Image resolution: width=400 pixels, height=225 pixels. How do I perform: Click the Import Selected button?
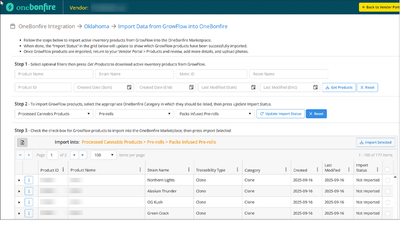(x=375, y=142)
